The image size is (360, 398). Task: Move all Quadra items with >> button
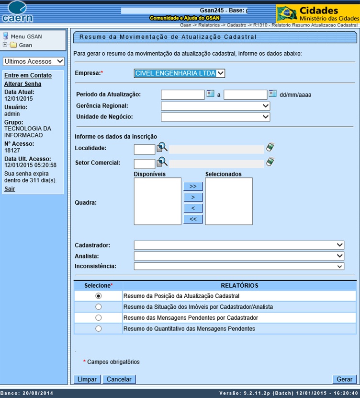193,186
